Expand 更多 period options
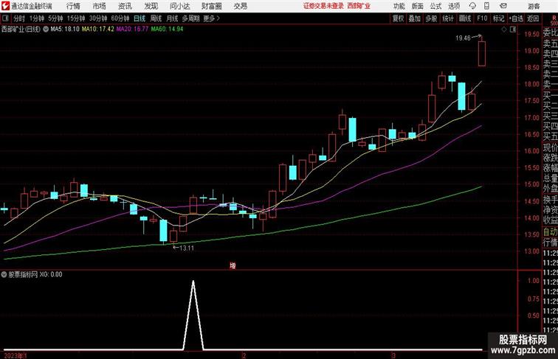Viewport: 558px width, 359px height. [211, 18]
